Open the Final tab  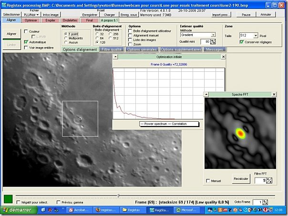coord(90,20)
